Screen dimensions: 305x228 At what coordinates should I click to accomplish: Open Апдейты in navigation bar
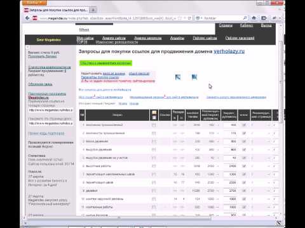[x=177, y=38]
